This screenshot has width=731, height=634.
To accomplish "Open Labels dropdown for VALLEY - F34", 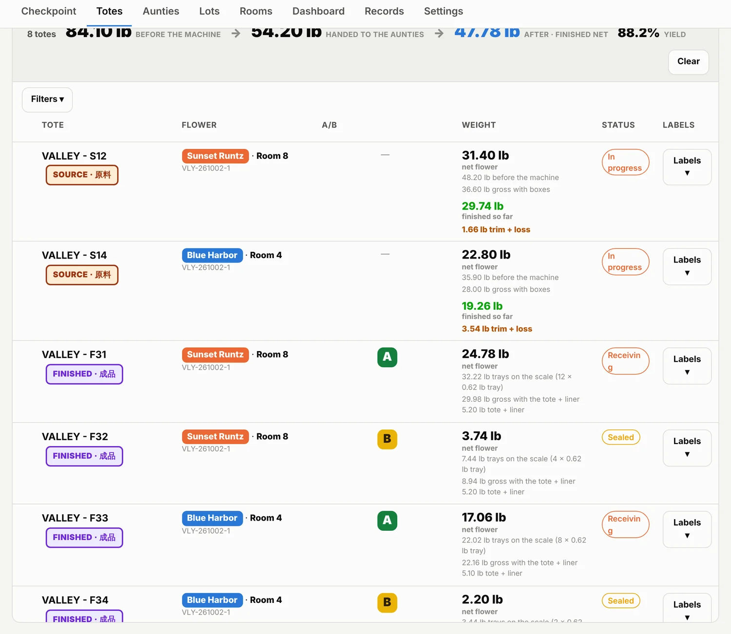I will pos(687,609).
